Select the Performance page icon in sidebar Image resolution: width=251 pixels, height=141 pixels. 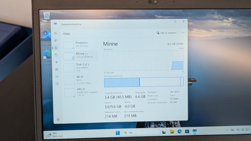point(56,48)
